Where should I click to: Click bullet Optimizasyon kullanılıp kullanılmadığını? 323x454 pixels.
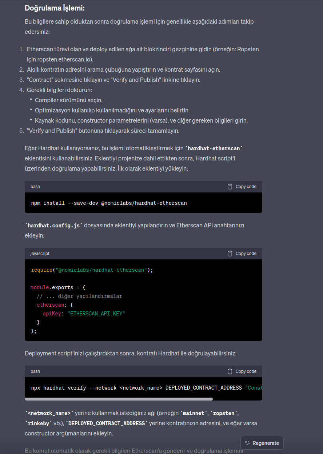(112, 110)
